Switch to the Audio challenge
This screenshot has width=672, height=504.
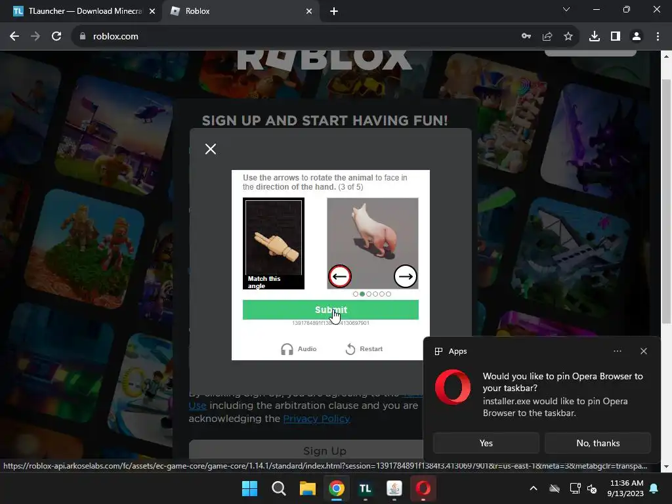(x=299, y=349)
